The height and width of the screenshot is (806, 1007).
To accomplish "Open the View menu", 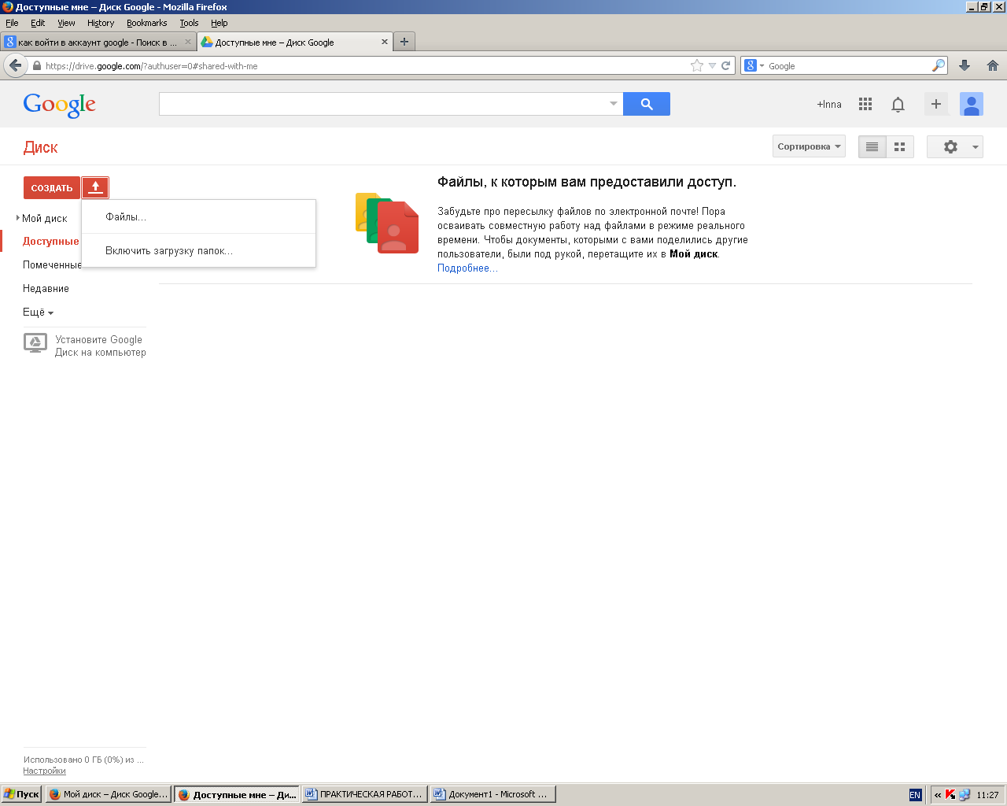I will click(x=66, y=23).
